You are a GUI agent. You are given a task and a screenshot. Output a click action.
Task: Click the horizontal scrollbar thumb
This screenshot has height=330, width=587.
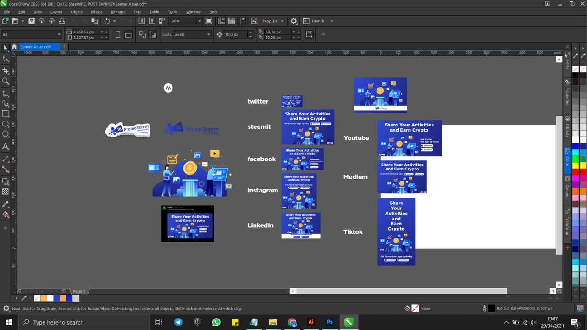(401, 291)
